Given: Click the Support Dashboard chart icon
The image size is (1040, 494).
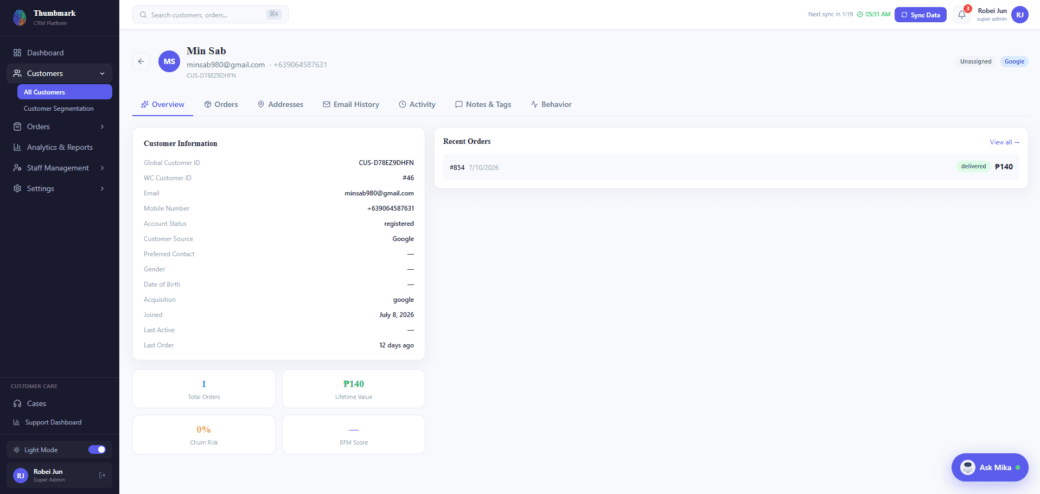Looking at the screenshot, I should coord(16,422).
